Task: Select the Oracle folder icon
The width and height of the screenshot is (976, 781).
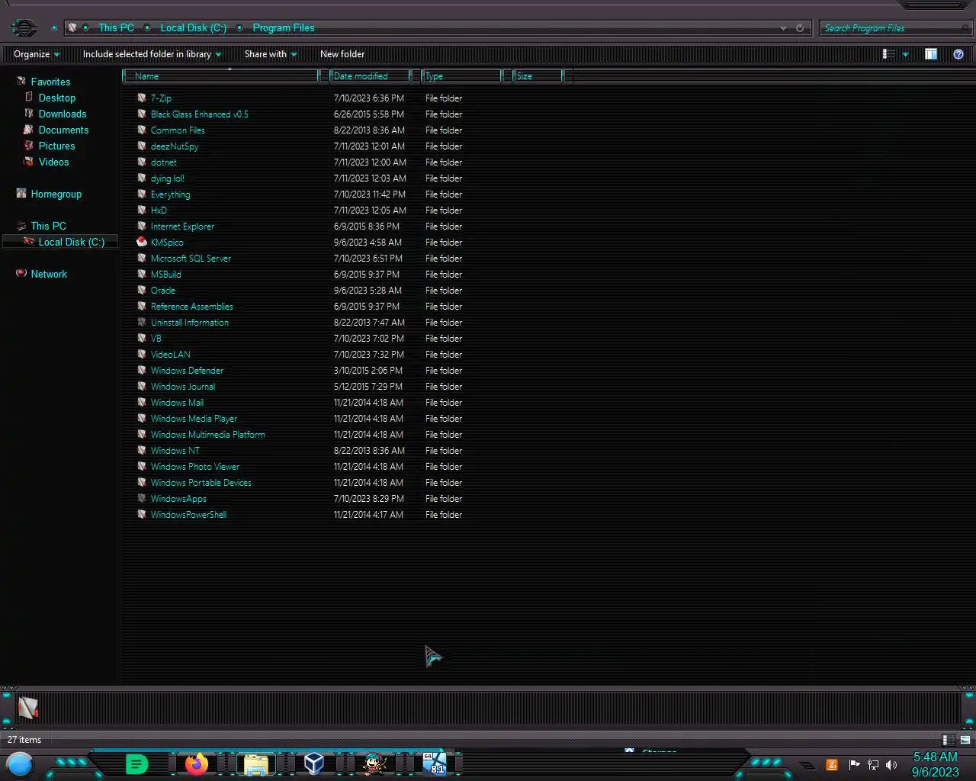Action: coord(141,290)
